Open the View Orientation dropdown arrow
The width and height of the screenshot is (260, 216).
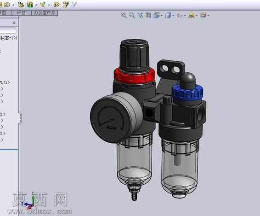(x=162, y=16)
